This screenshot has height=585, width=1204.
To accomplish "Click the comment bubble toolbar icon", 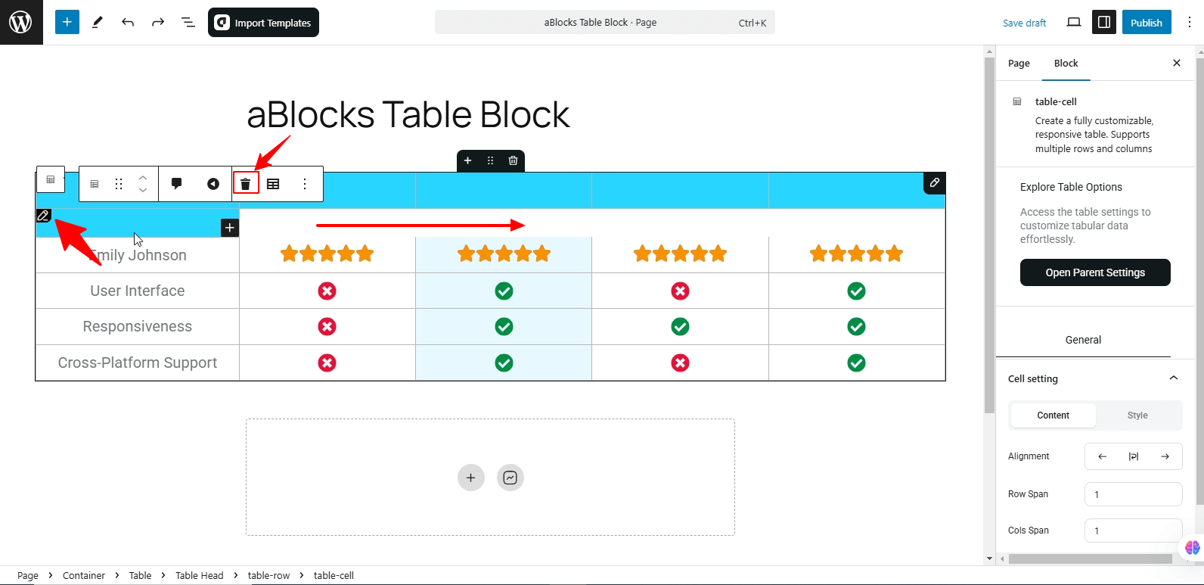I will coord(177,184).
